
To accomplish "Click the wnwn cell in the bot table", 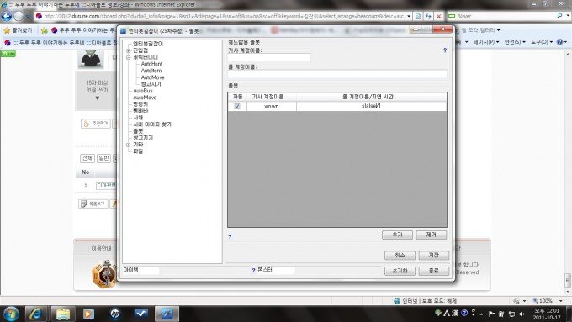I will pos(272,106).
